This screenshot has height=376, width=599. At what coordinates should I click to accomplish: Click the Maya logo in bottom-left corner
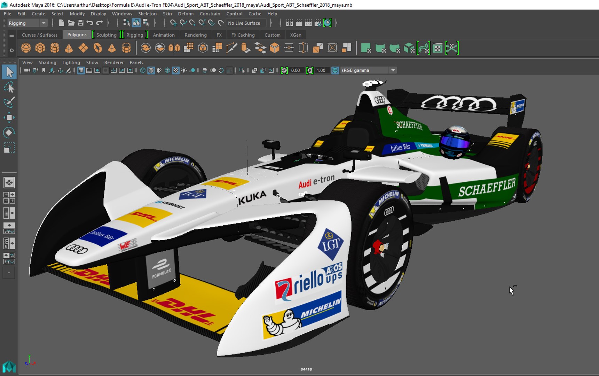(9, 367)
